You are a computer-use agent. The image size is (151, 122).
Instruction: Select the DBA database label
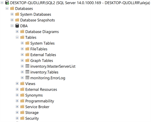click(x=24, y=26)
